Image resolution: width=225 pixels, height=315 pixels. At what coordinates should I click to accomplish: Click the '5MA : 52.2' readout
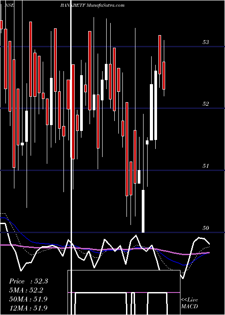(x=27, y=290)
